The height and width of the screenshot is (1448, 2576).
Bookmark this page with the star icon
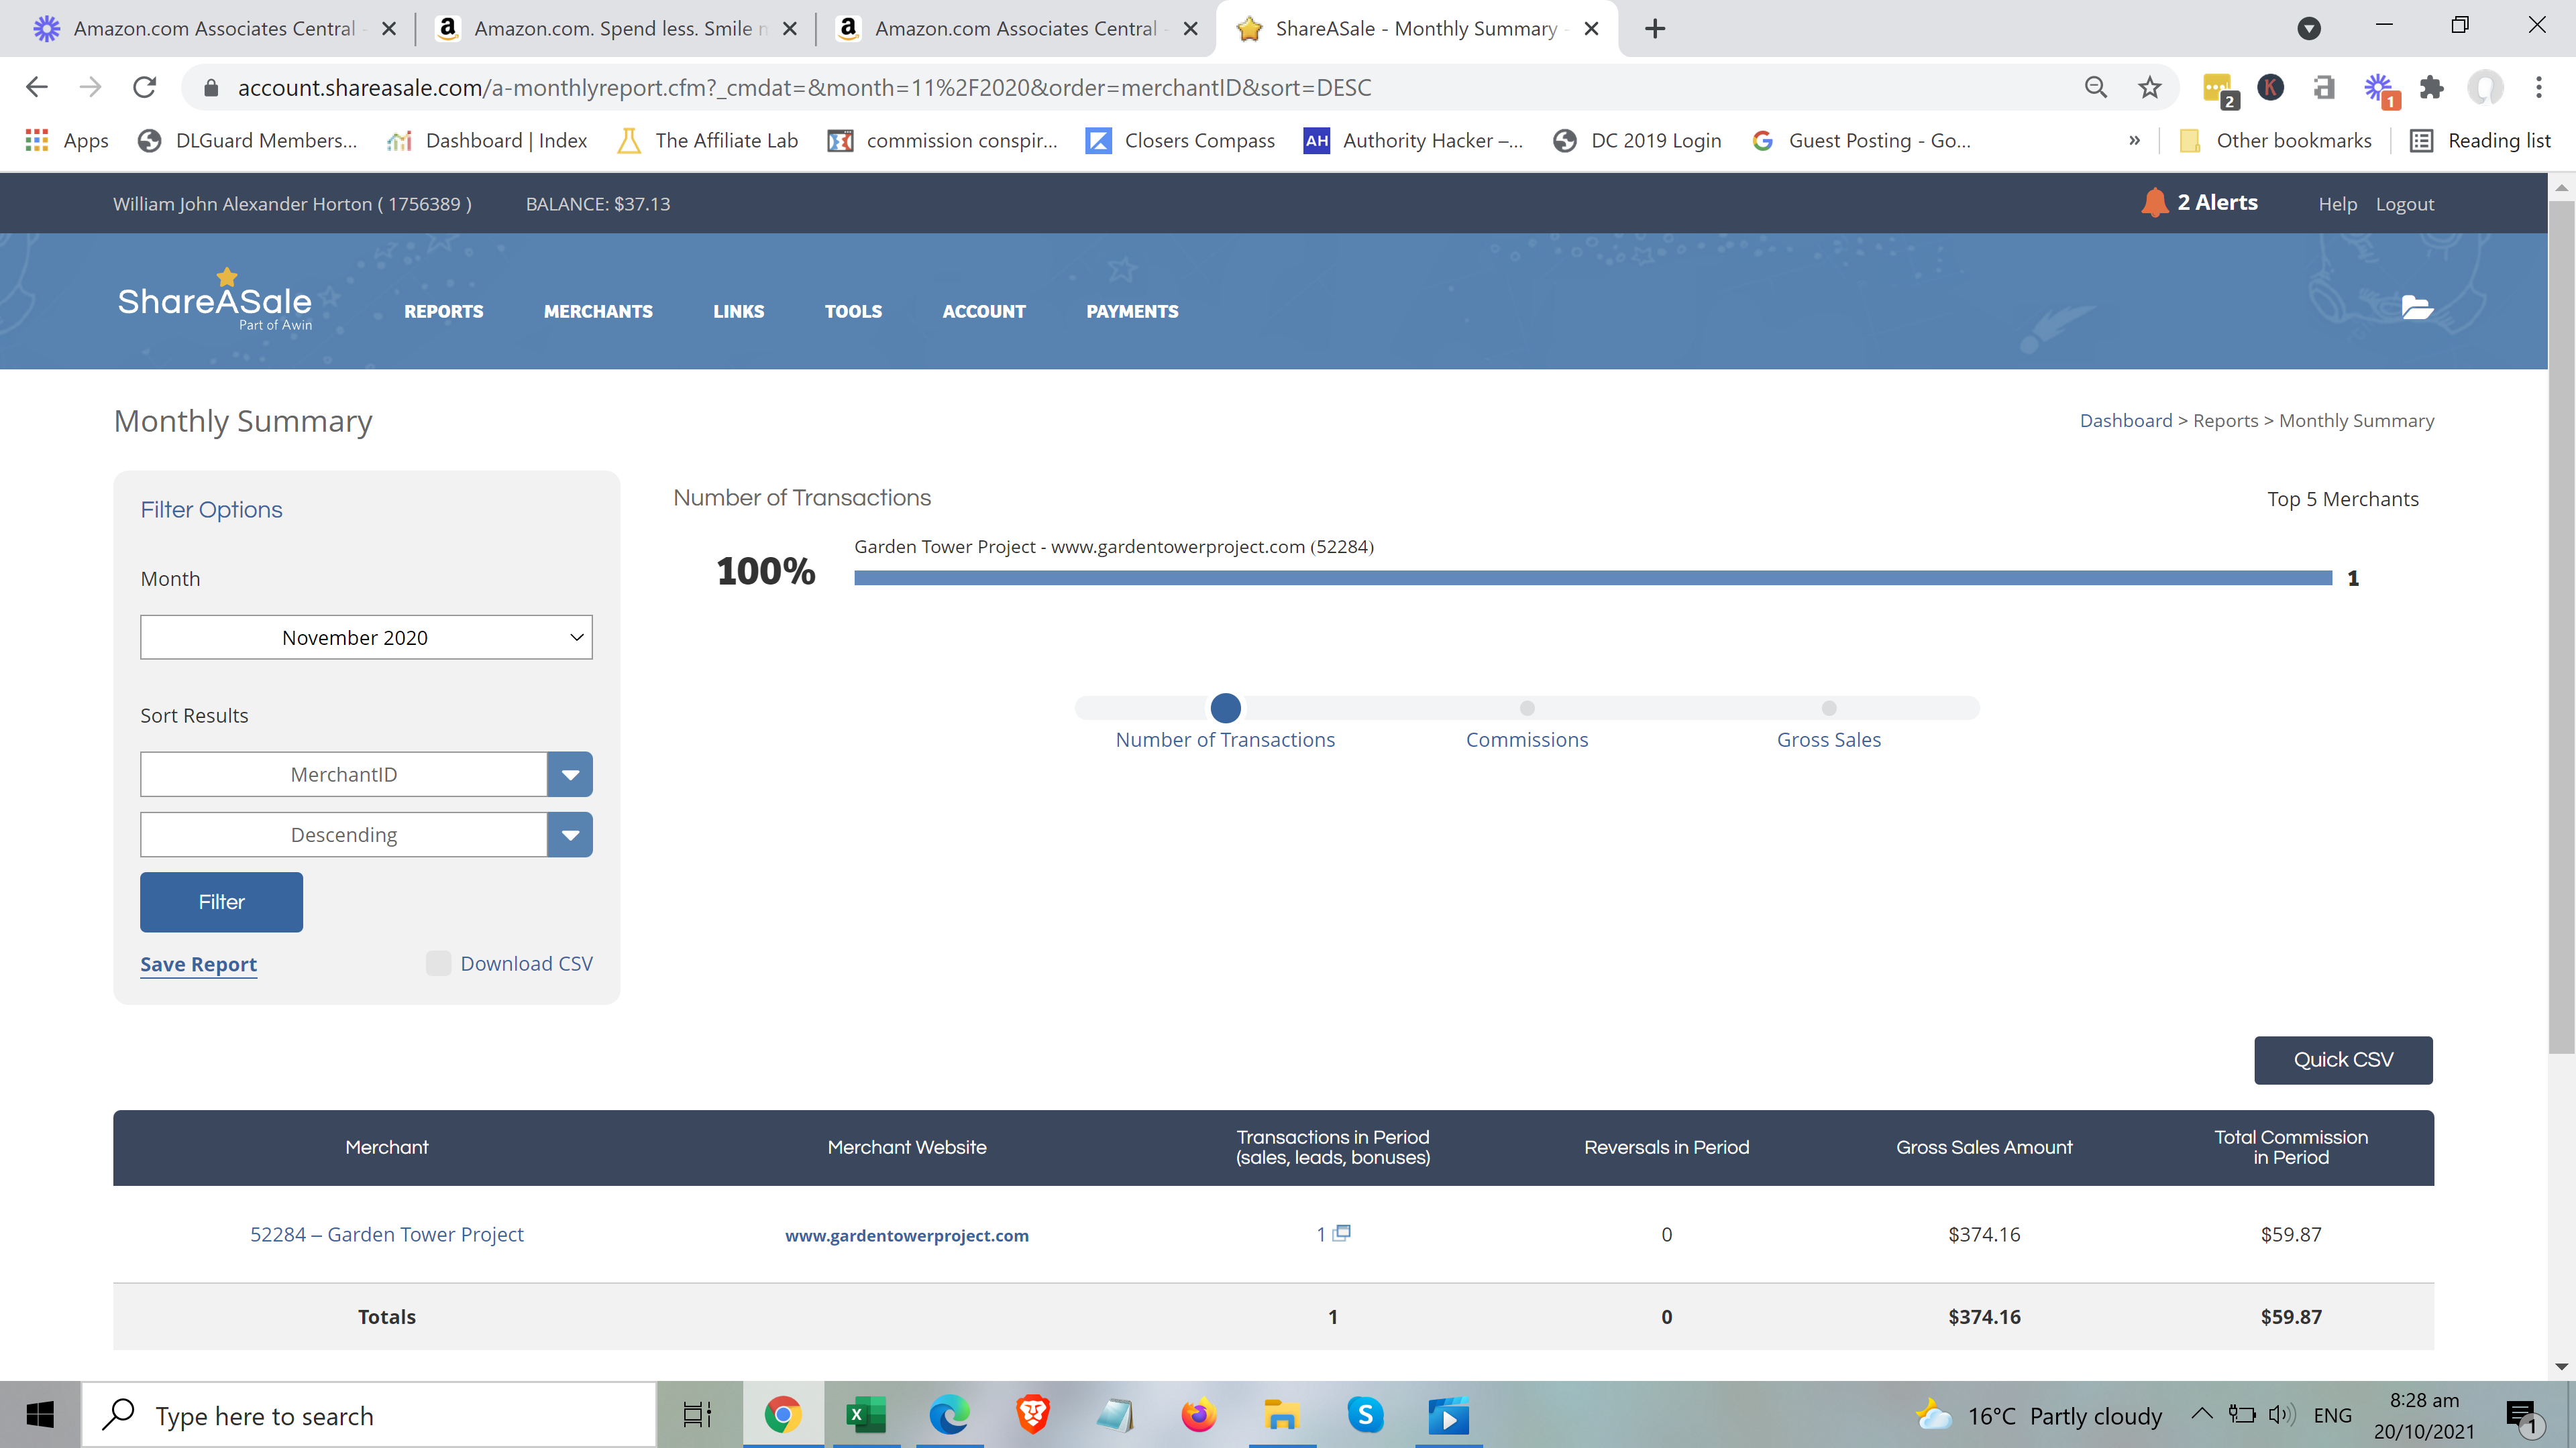point(2150,87)
